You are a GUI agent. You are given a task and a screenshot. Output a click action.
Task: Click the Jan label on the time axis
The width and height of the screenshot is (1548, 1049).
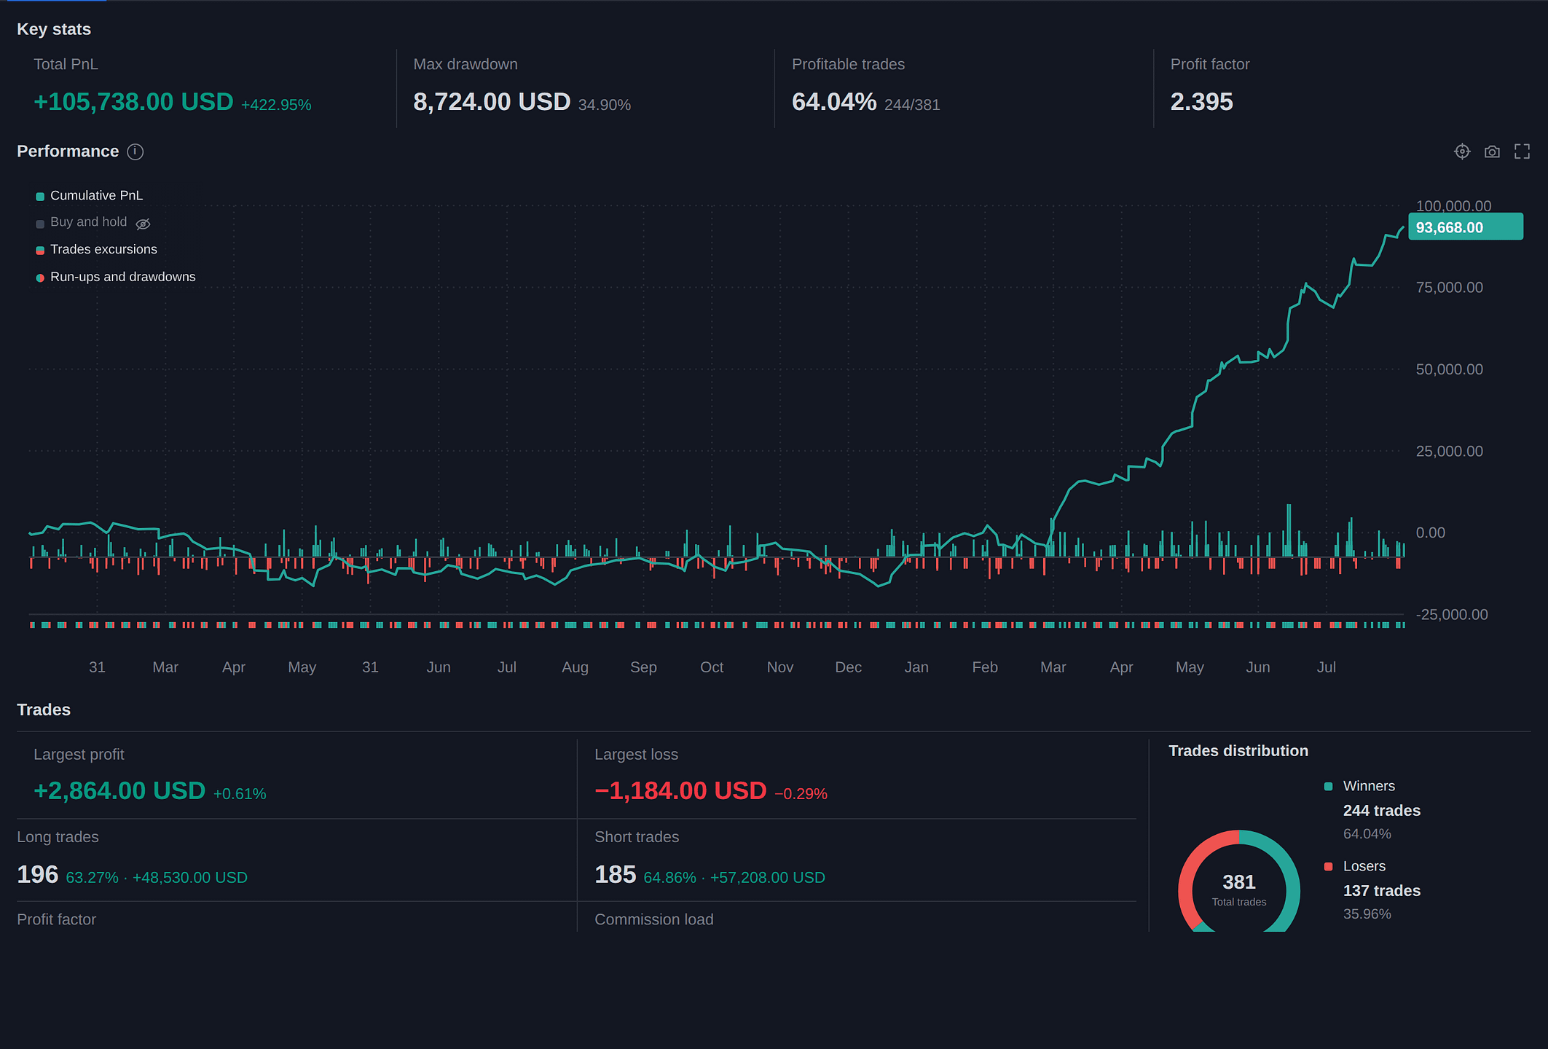click(x=916, y=667)
